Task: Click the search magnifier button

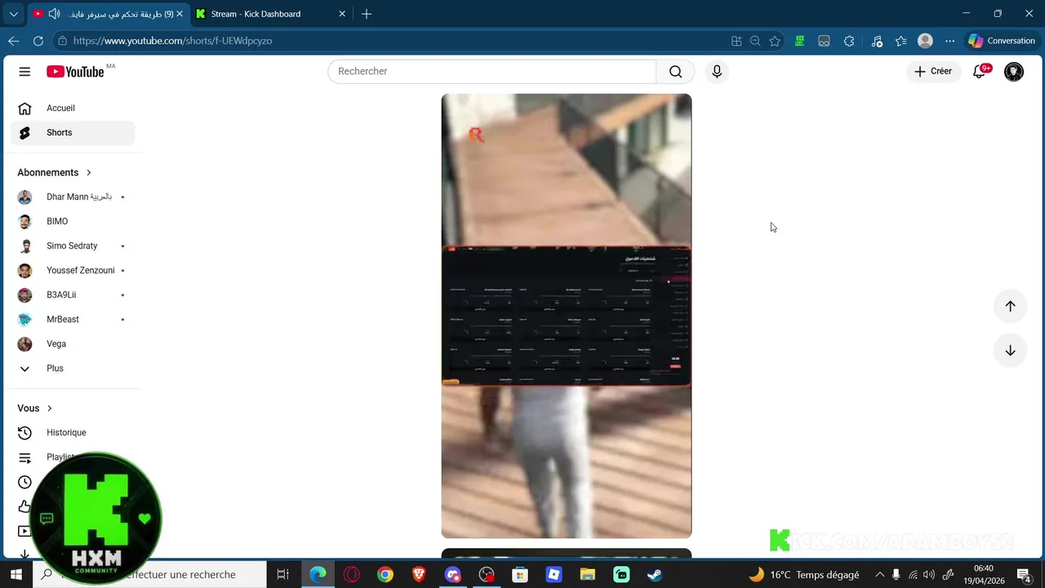Action: [675, 71]
